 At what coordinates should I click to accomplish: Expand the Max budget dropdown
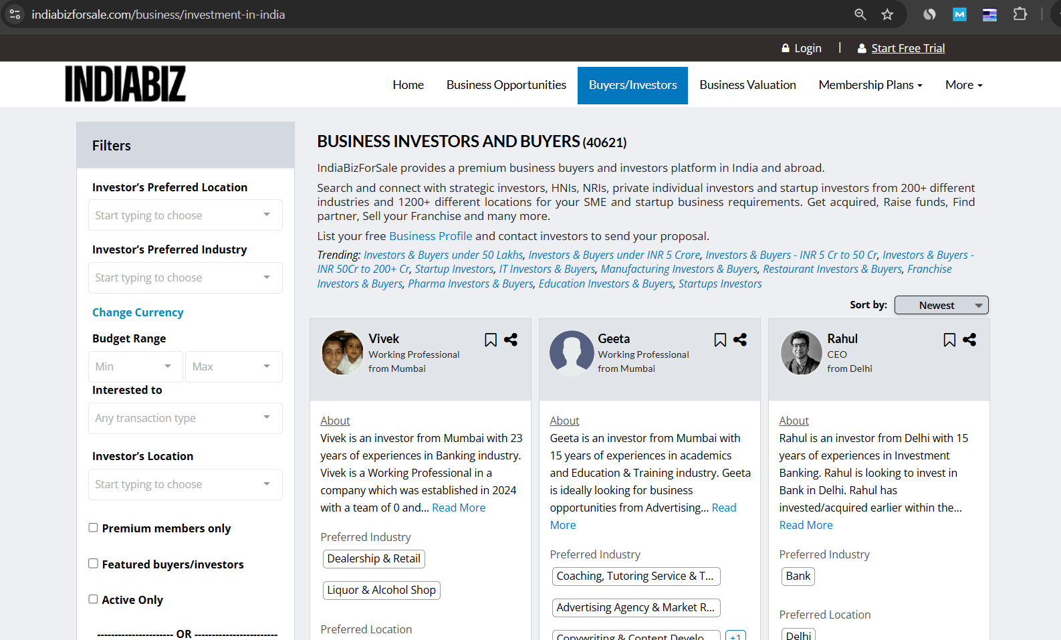click(x=233, y=366)
